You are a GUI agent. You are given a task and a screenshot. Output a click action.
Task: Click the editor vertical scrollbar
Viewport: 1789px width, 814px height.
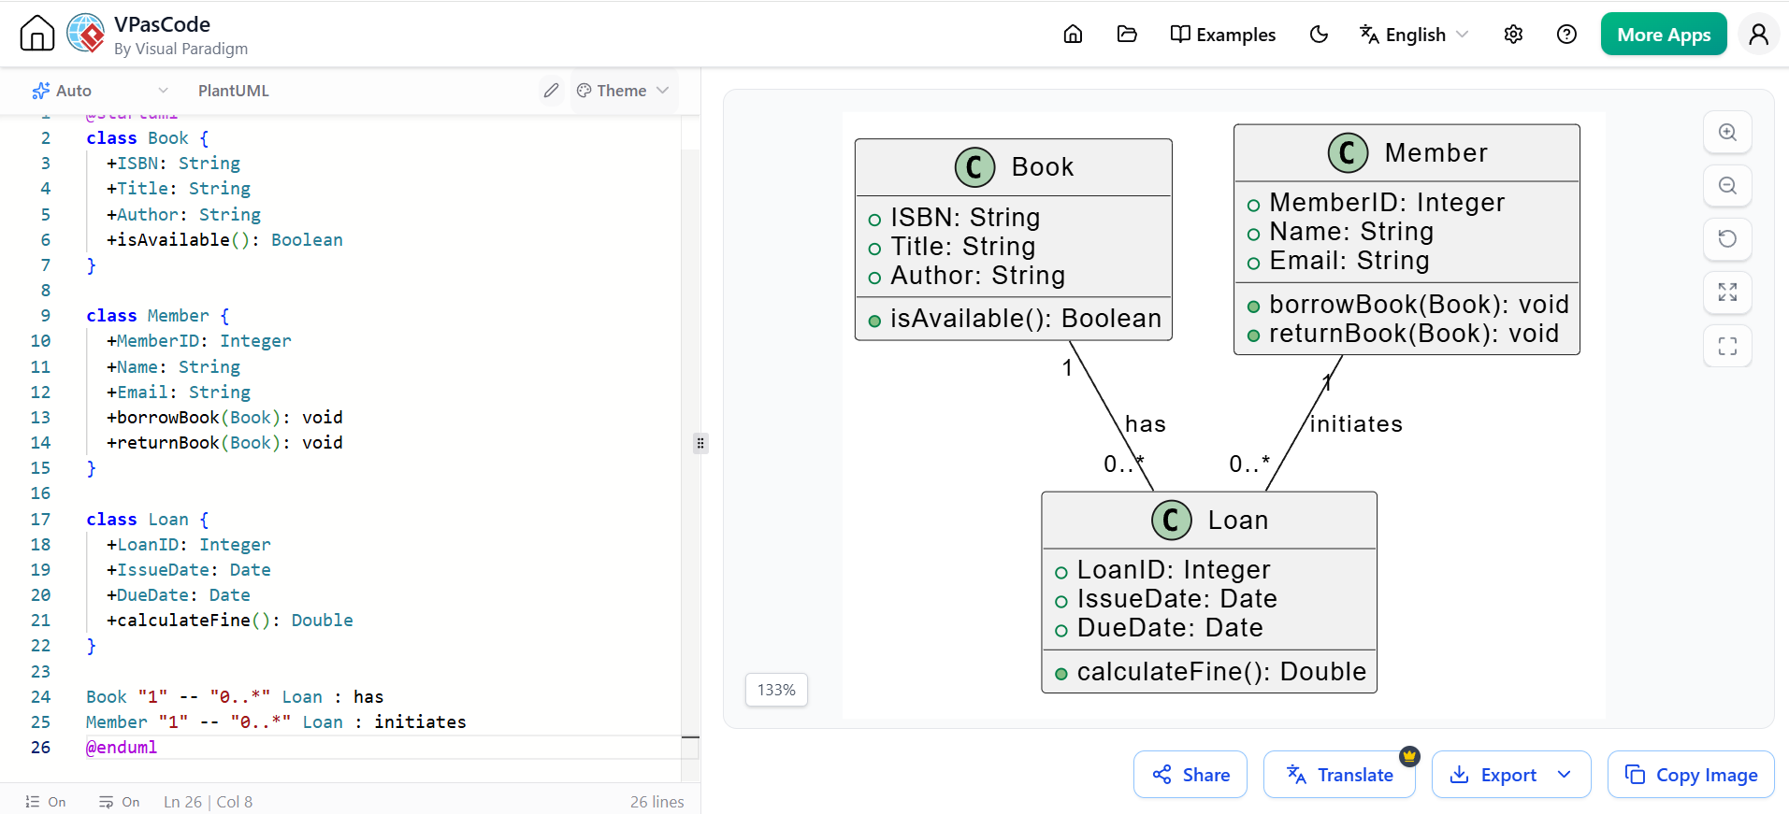(x=690, y=449)
